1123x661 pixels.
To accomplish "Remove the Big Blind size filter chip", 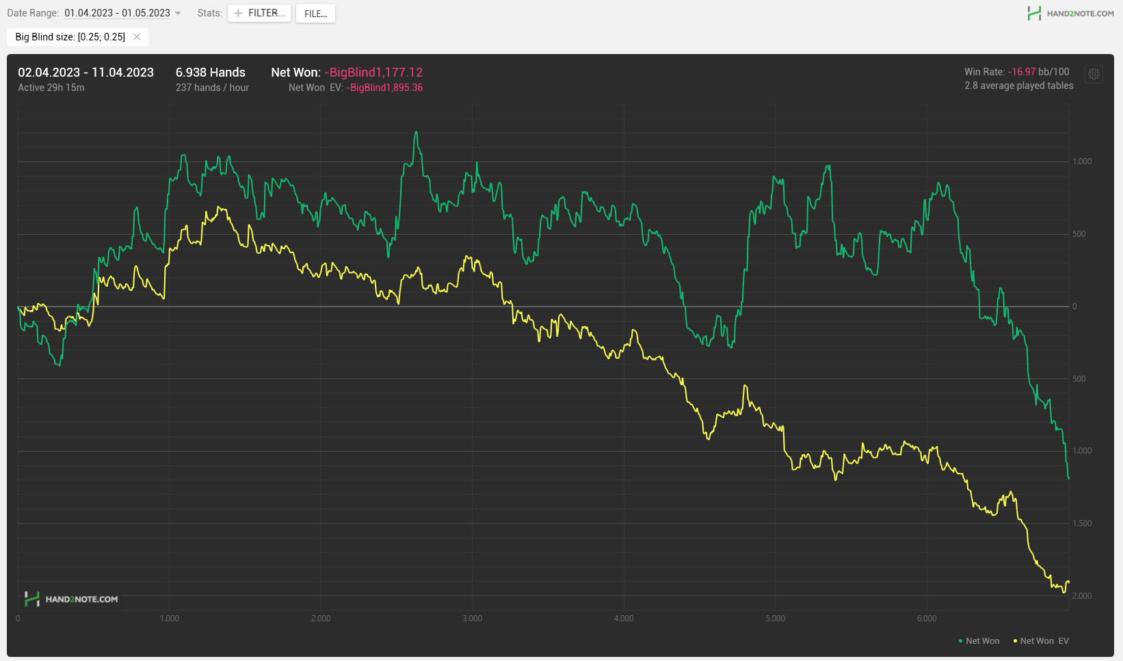I will click(137, 37).
